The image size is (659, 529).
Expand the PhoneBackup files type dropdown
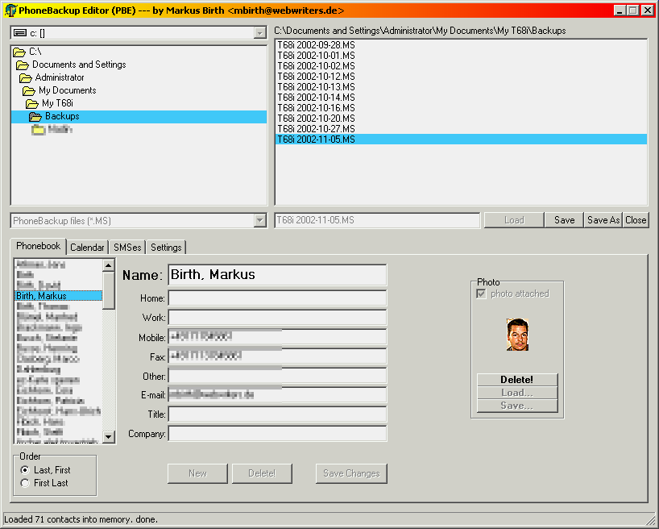pos(259,221)
